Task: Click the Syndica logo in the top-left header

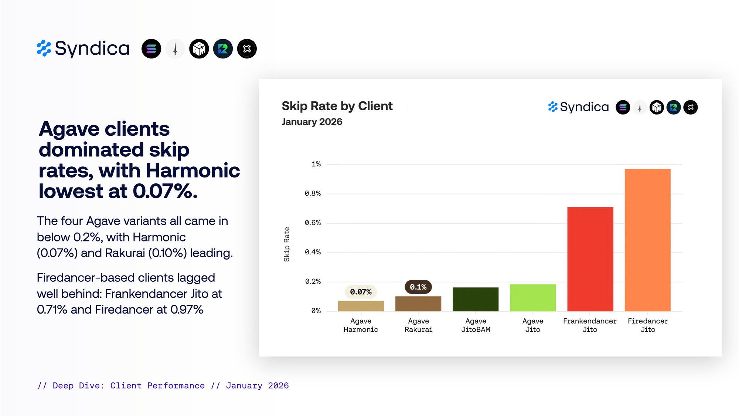Action: click(x=83, y=48)
